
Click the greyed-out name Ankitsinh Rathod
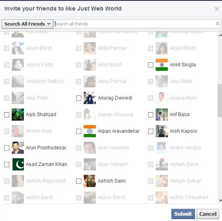coord(44,81)
